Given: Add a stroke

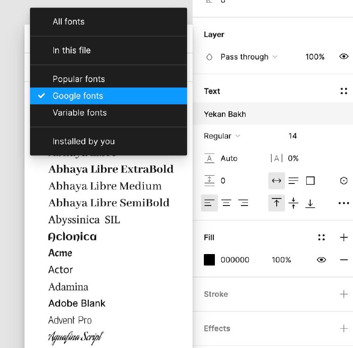Looking at the screenshot, I should coord(344,294).
